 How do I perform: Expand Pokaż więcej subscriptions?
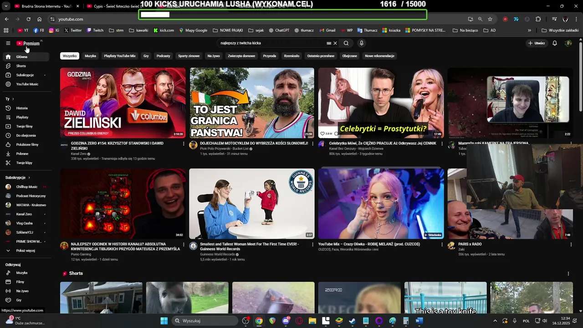26,251
